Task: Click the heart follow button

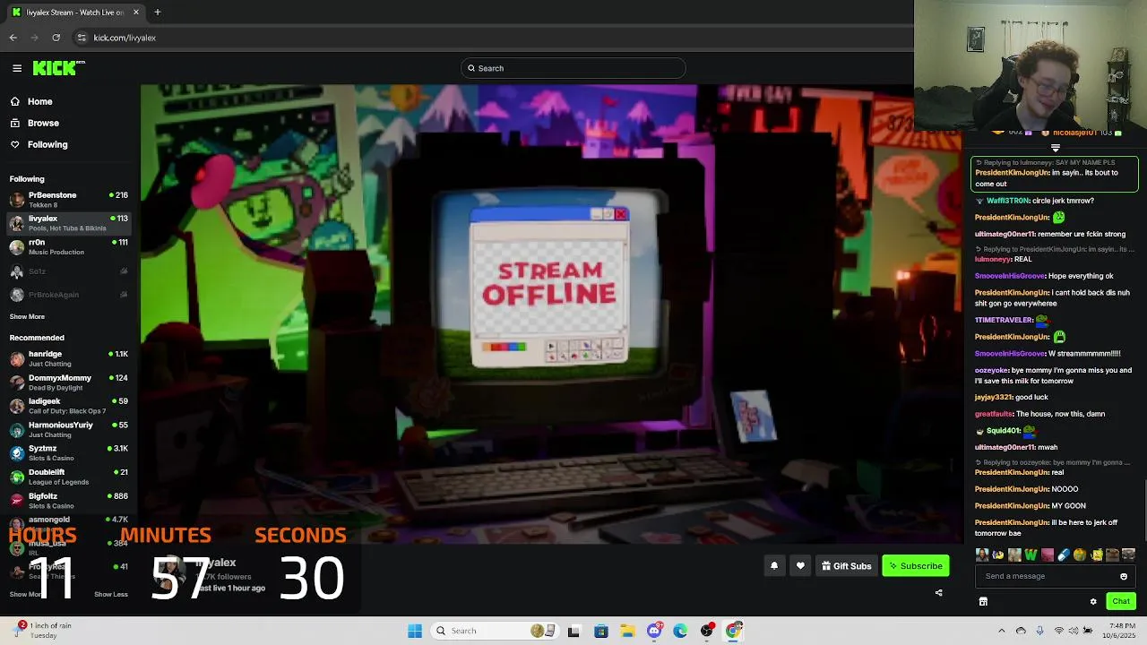Action: pyautogui.click(x=800, y=566)
